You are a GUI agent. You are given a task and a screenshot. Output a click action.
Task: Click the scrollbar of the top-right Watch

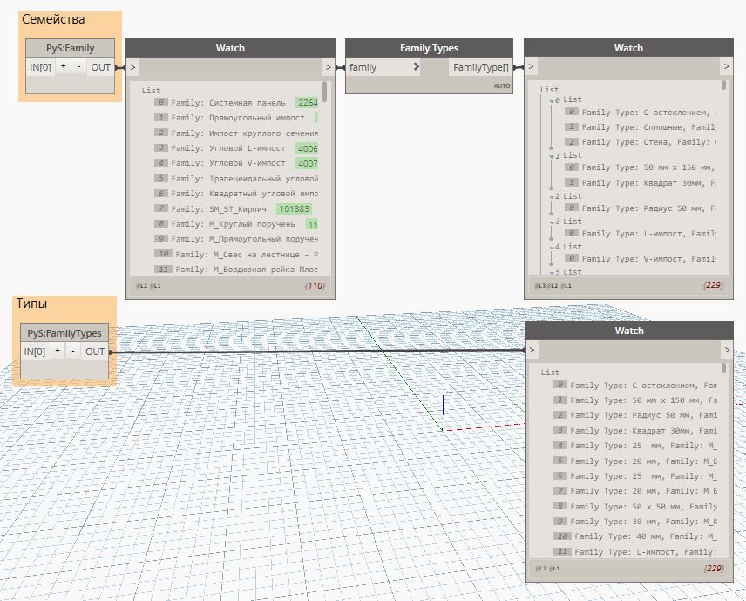point(723,85)
